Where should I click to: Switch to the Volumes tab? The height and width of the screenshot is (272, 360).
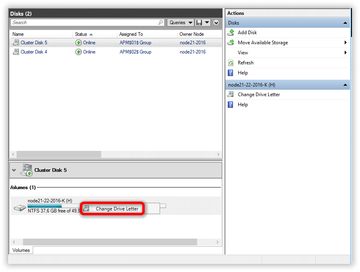21,250
